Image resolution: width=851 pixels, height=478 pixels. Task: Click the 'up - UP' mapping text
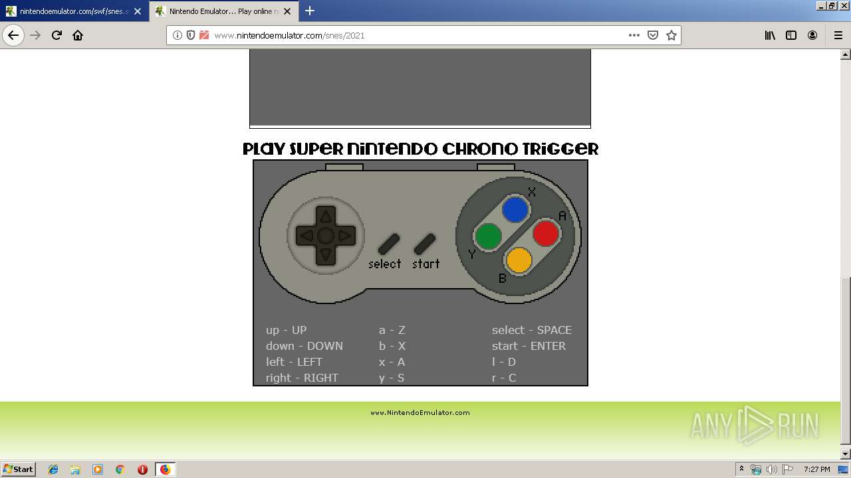pyautogui.click(x=287, y=330)
